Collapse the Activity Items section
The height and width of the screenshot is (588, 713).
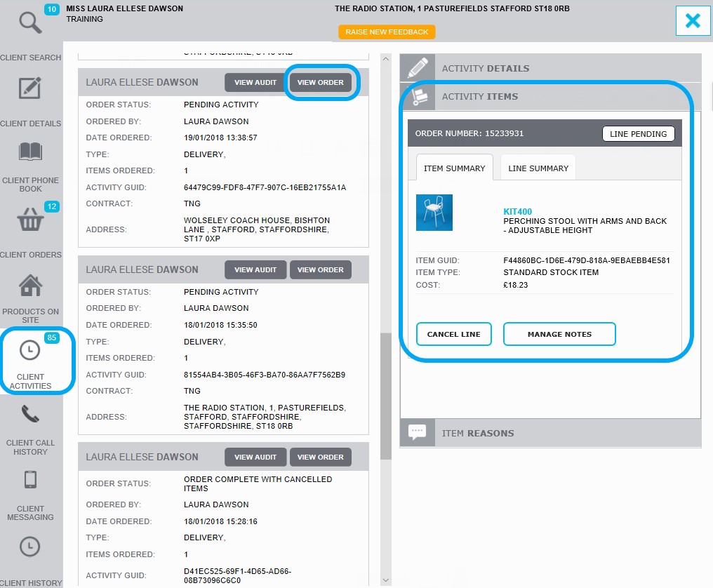(x=551, y=96)
